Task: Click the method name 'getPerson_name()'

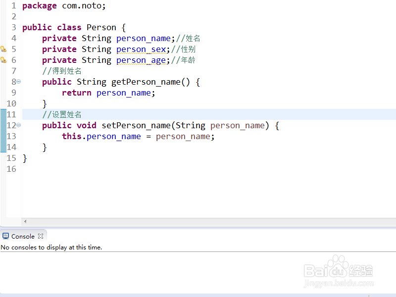Action: (x=150, y=82)
